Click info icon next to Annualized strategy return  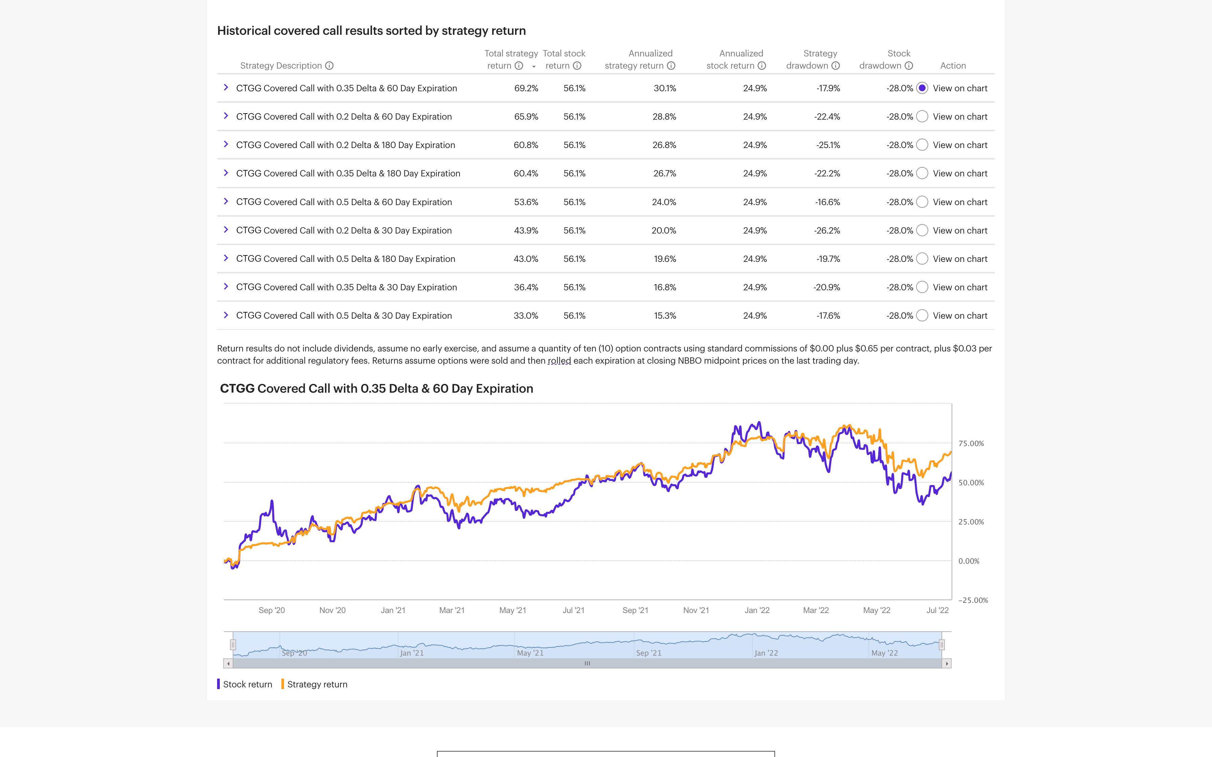(671, 66)
